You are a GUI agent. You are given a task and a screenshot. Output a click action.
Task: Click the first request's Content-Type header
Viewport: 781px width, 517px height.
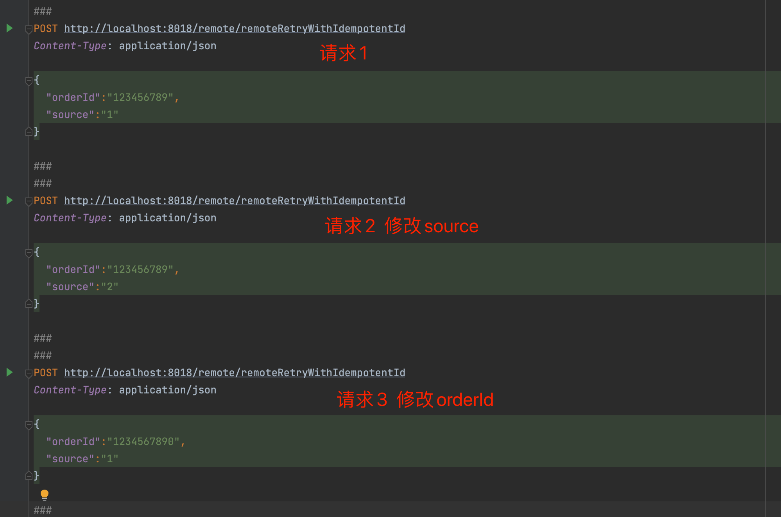[x=70, y=46]
